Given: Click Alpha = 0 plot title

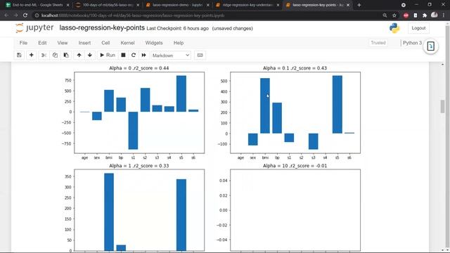Looking at the screenshot, I should coord(139,68).
